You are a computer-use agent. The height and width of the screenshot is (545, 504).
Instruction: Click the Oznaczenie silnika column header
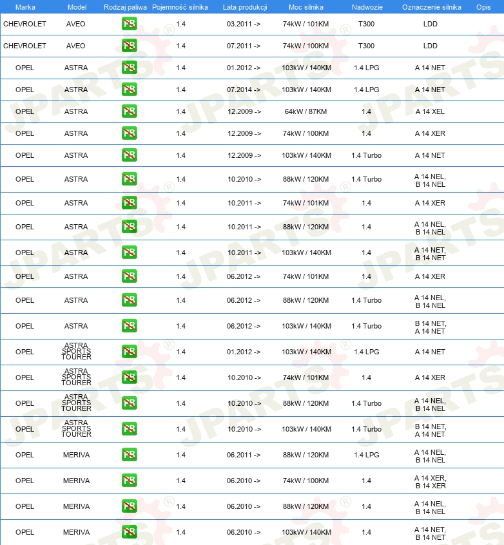tap(432, 7)
